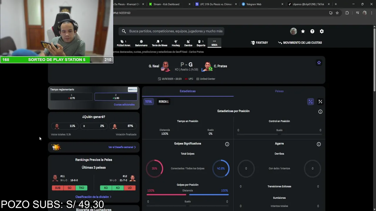Screen dimensions: 376x211
Task: Bookmark page with browser star icon
Action: [x=337, y=13]
